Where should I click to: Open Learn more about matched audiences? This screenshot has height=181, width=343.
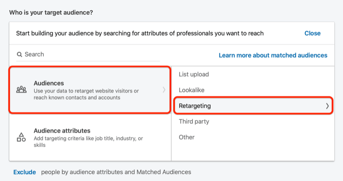[273, 55]
